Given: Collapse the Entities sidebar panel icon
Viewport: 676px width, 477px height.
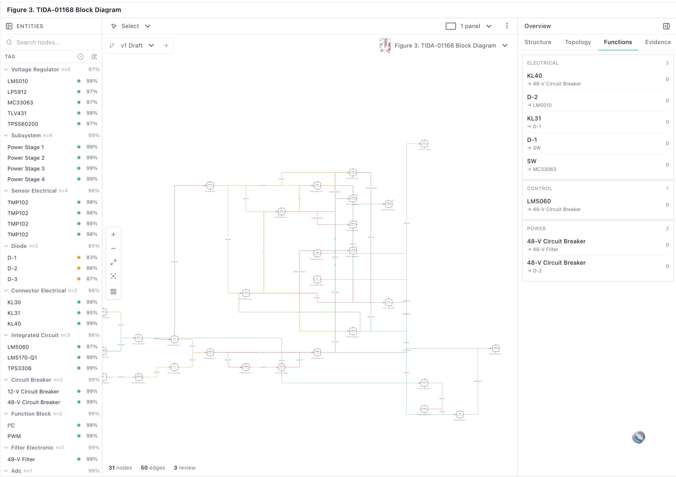Looking at the screenshot, I should [x=9, y=26].
